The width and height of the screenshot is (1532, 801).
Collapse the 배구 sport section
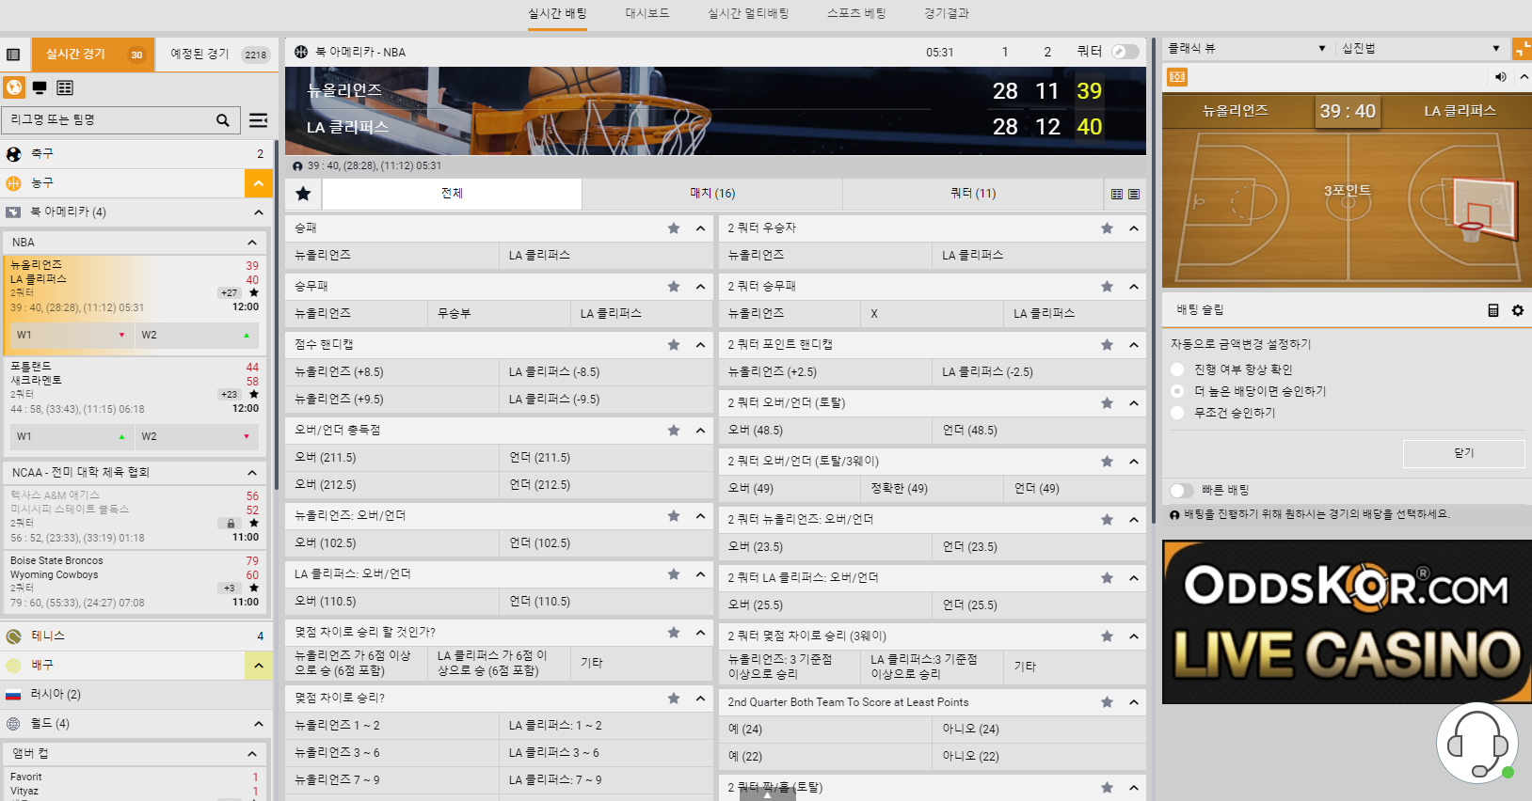pos(258,666)
